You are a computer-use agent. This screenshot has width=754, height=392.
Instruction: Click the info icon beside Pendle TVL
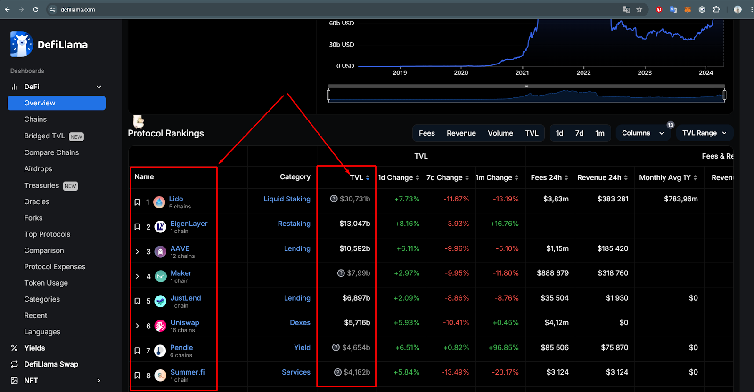(x=336, y=347)
